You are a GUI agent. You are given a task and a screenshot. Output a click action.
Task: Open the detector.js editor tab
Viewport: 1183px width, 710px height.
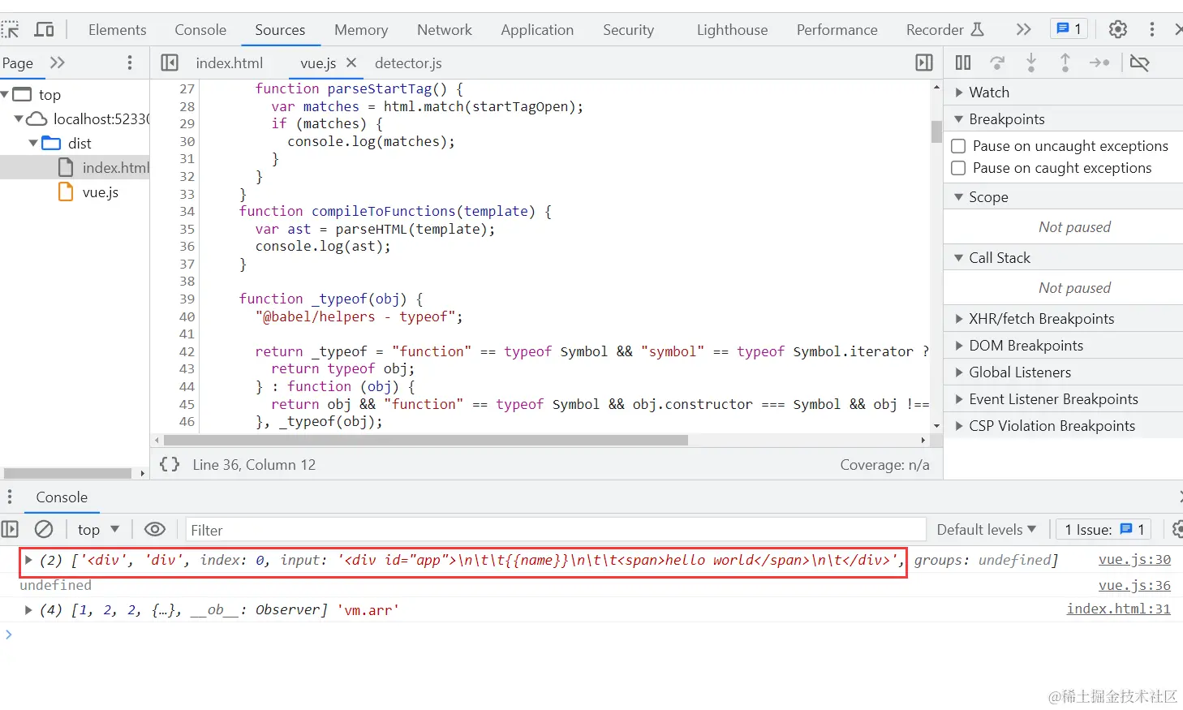408,62
